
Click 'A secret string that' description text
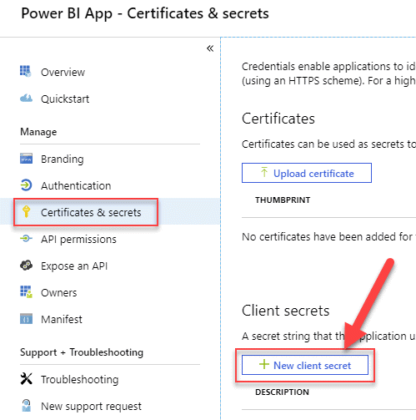coord(328,336)
